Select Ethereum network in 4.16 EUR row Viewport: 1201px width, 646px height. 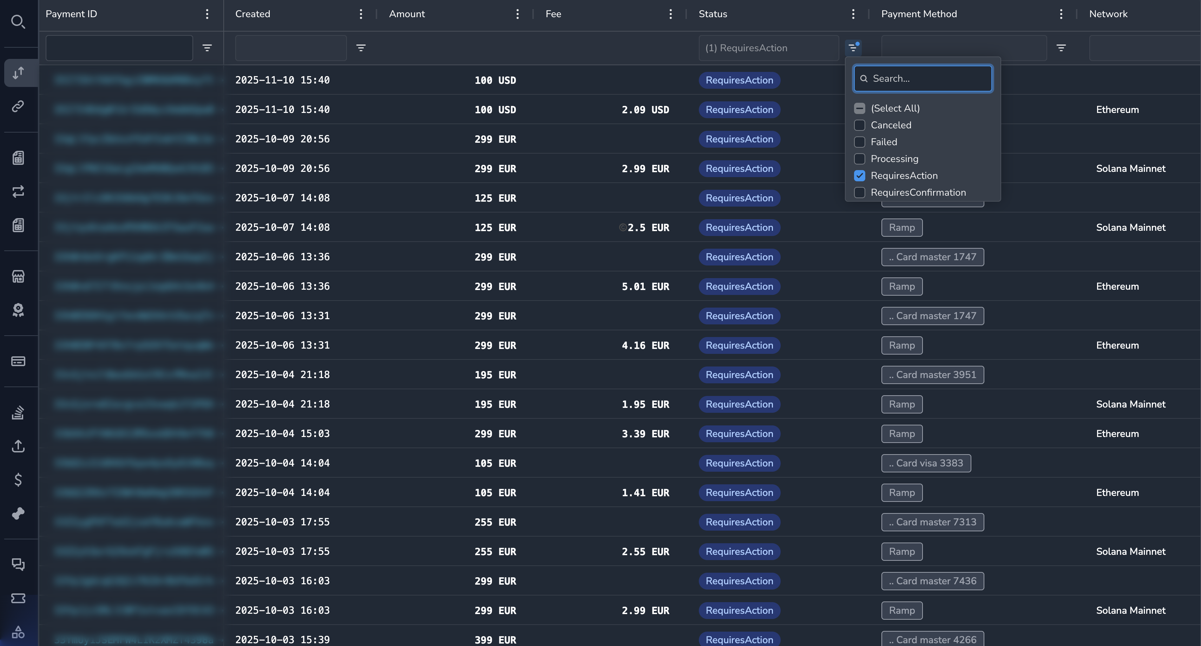[1117, 345]
